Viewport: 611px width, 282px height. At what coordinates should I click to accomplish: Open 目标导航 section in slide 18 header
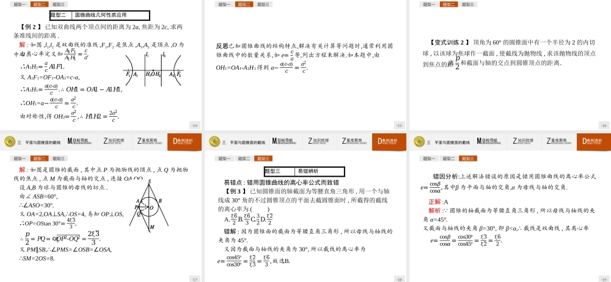pyautogui.click(x=285, y=141)
